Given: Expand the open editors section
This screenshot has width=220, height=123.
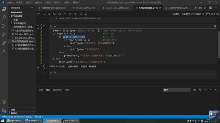Looking at the screenshot, I should [x=22, y=12].
